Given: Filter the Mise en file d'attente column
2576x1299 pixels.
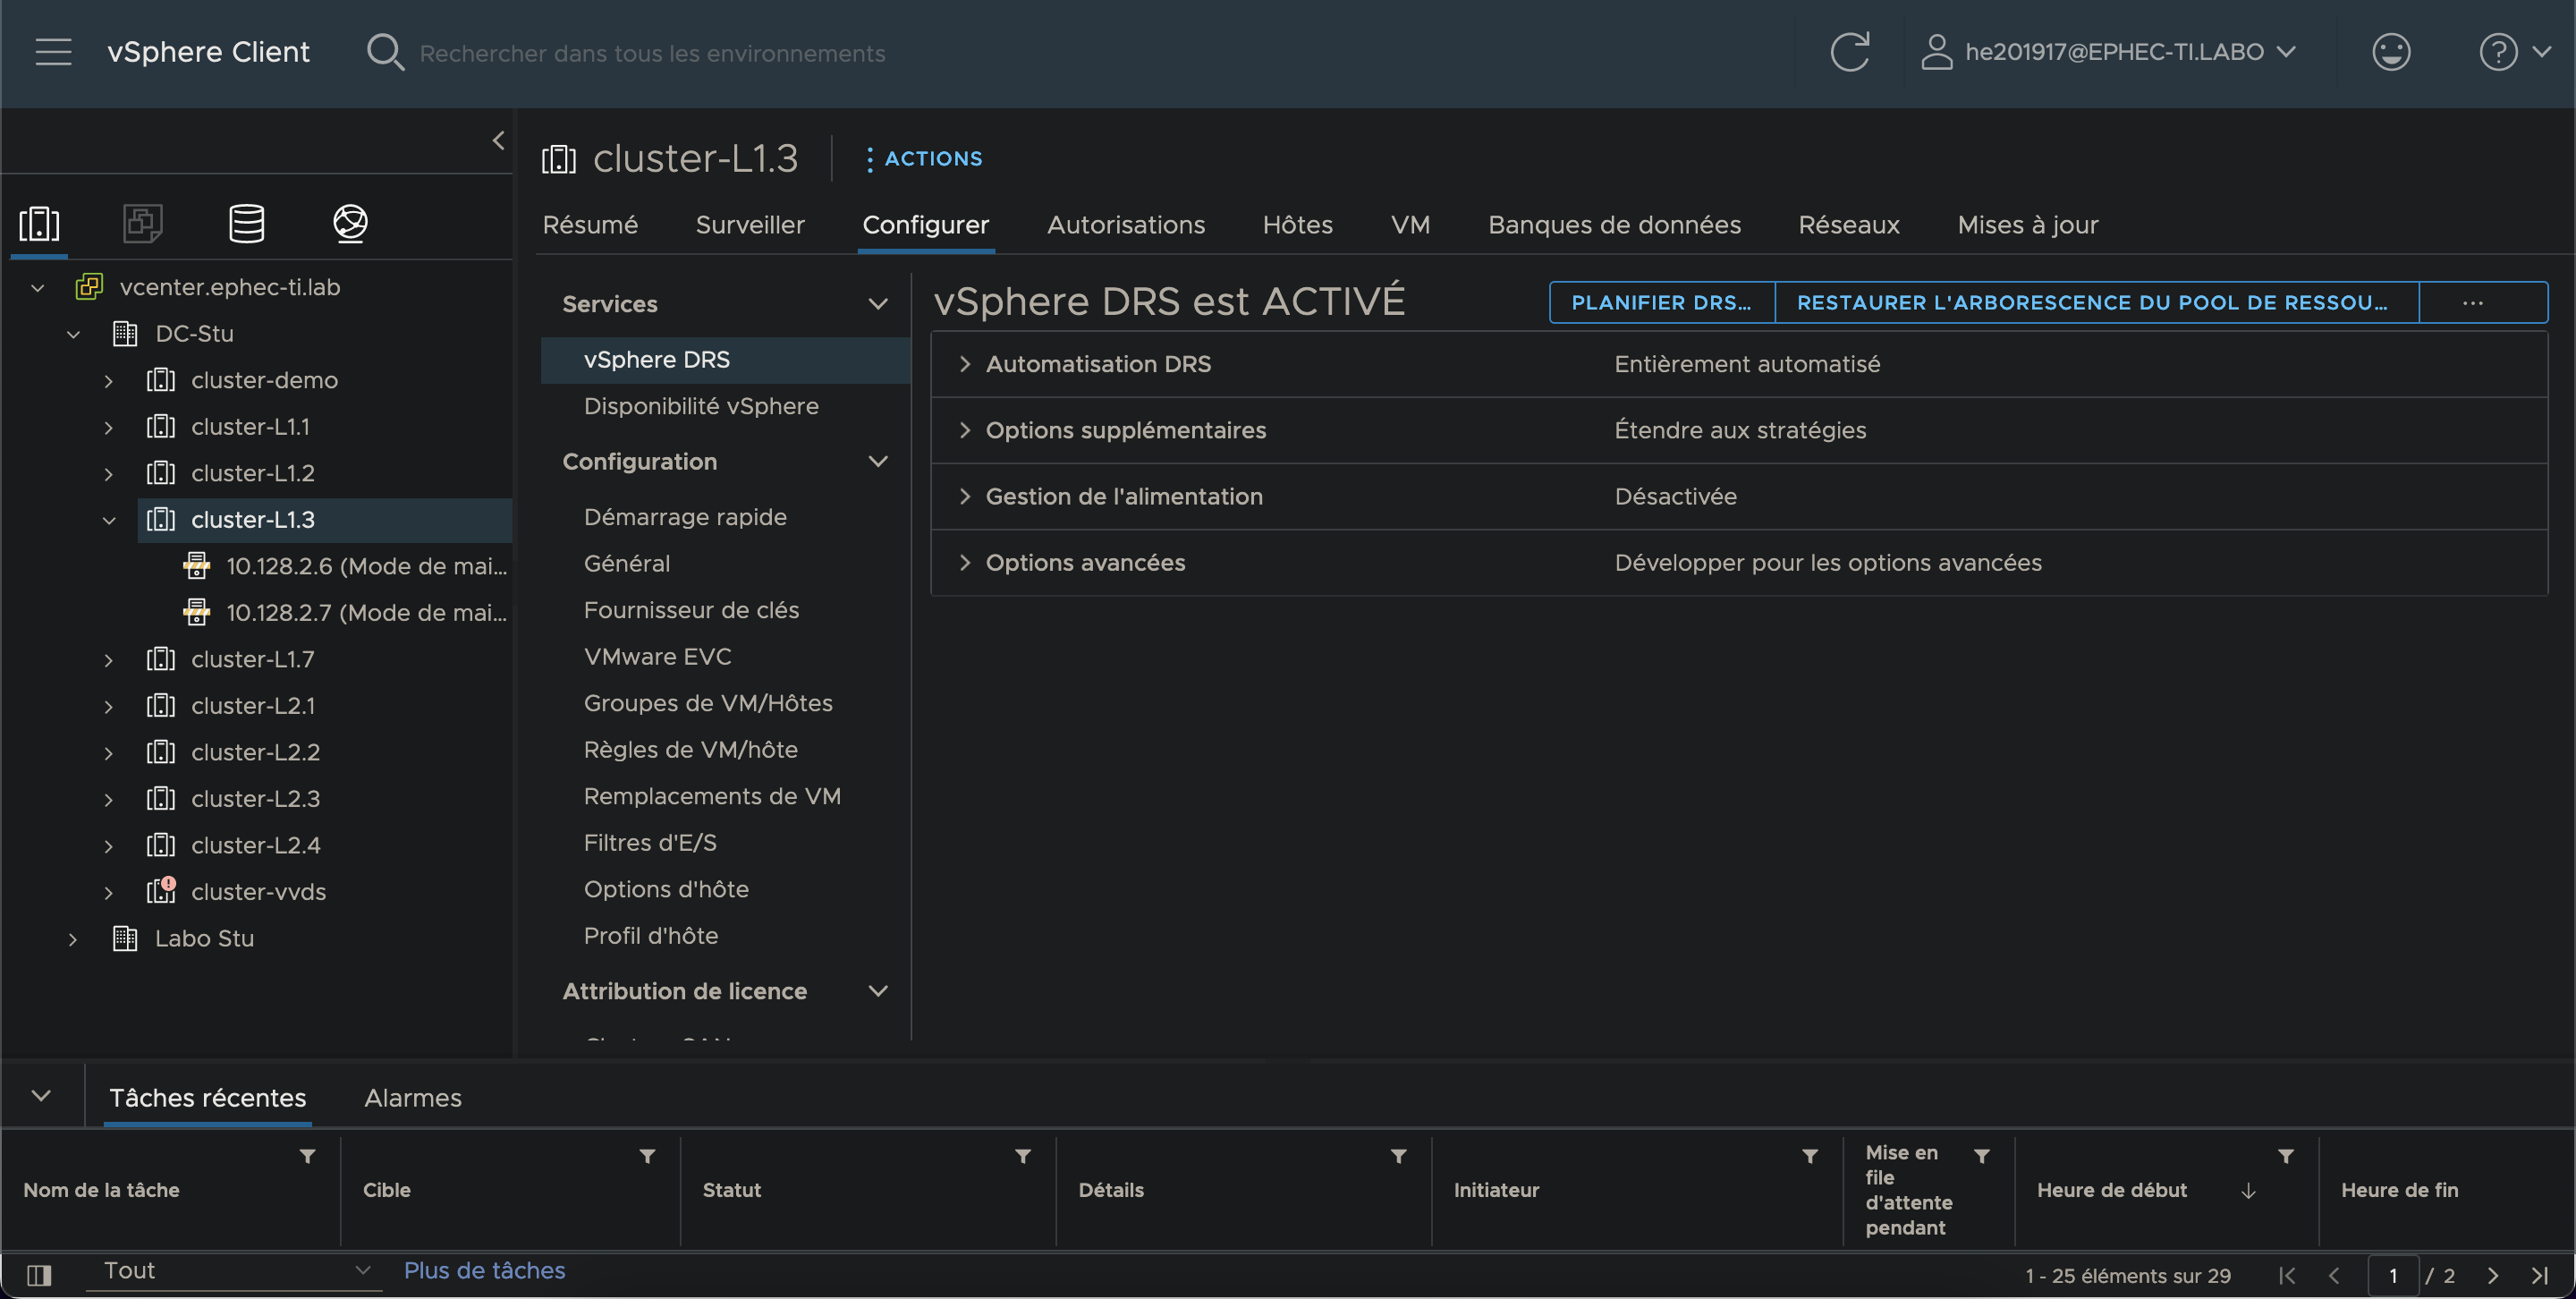Looking at the screenshot, I should point(1982,1156).
